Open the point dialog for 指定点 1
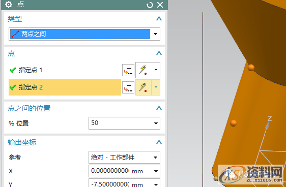Screen dimensions: 286x187 pos(128,70)
